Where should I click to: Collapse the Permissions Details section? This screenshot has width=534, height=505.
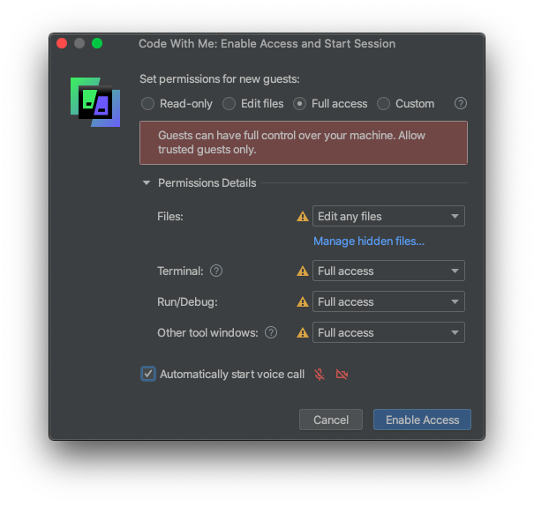point(147,183)
